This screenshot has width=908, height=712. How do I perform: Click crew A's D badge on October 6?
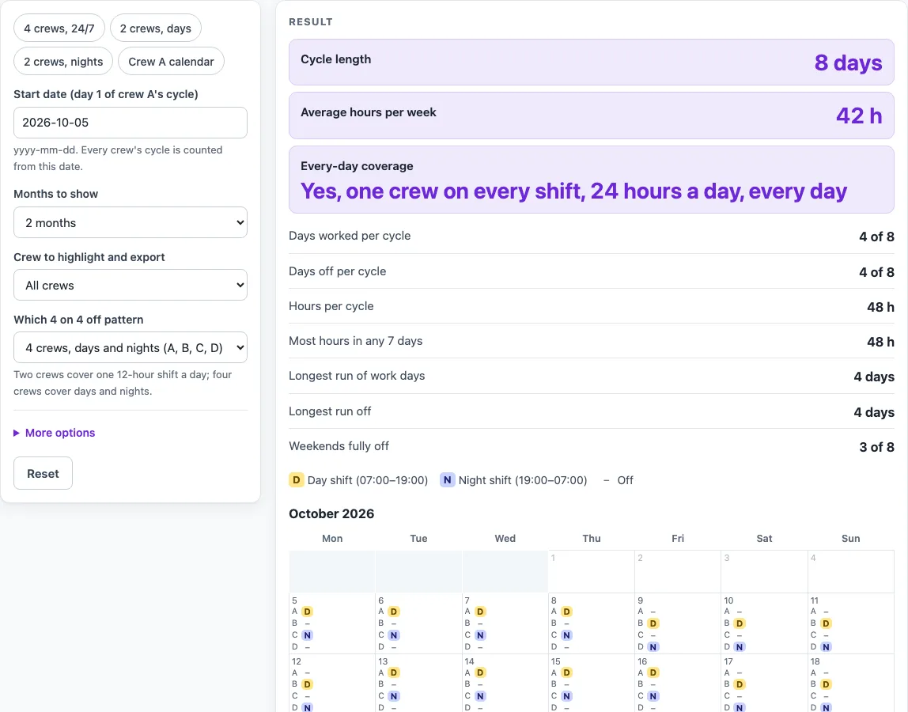coord(394,612)
